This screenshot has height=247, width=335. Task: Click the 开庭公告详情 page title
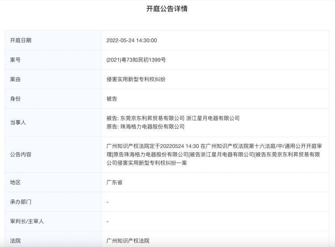tap(167, 9)
